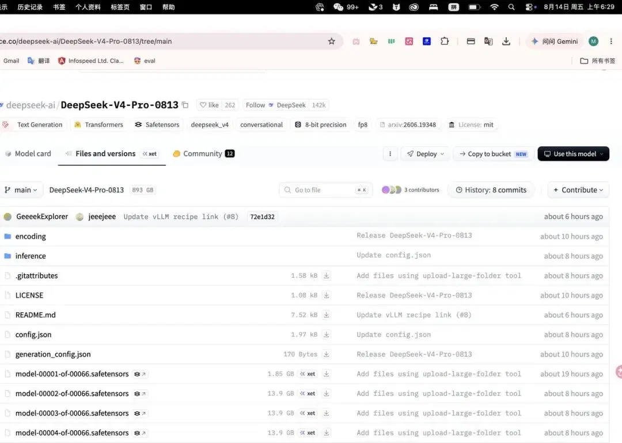This screenshot has width=622, height=443.
Task: Download model-00002-of-00066.safetensors
Action: pyautogui.click(x=326, y=393)
